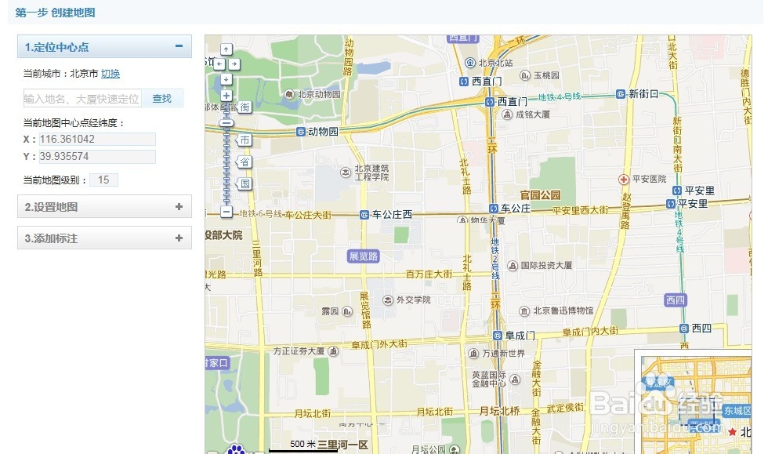Click the map level field showing 15
The width and height of the screenshot is (768, 454).
[103, 180]
